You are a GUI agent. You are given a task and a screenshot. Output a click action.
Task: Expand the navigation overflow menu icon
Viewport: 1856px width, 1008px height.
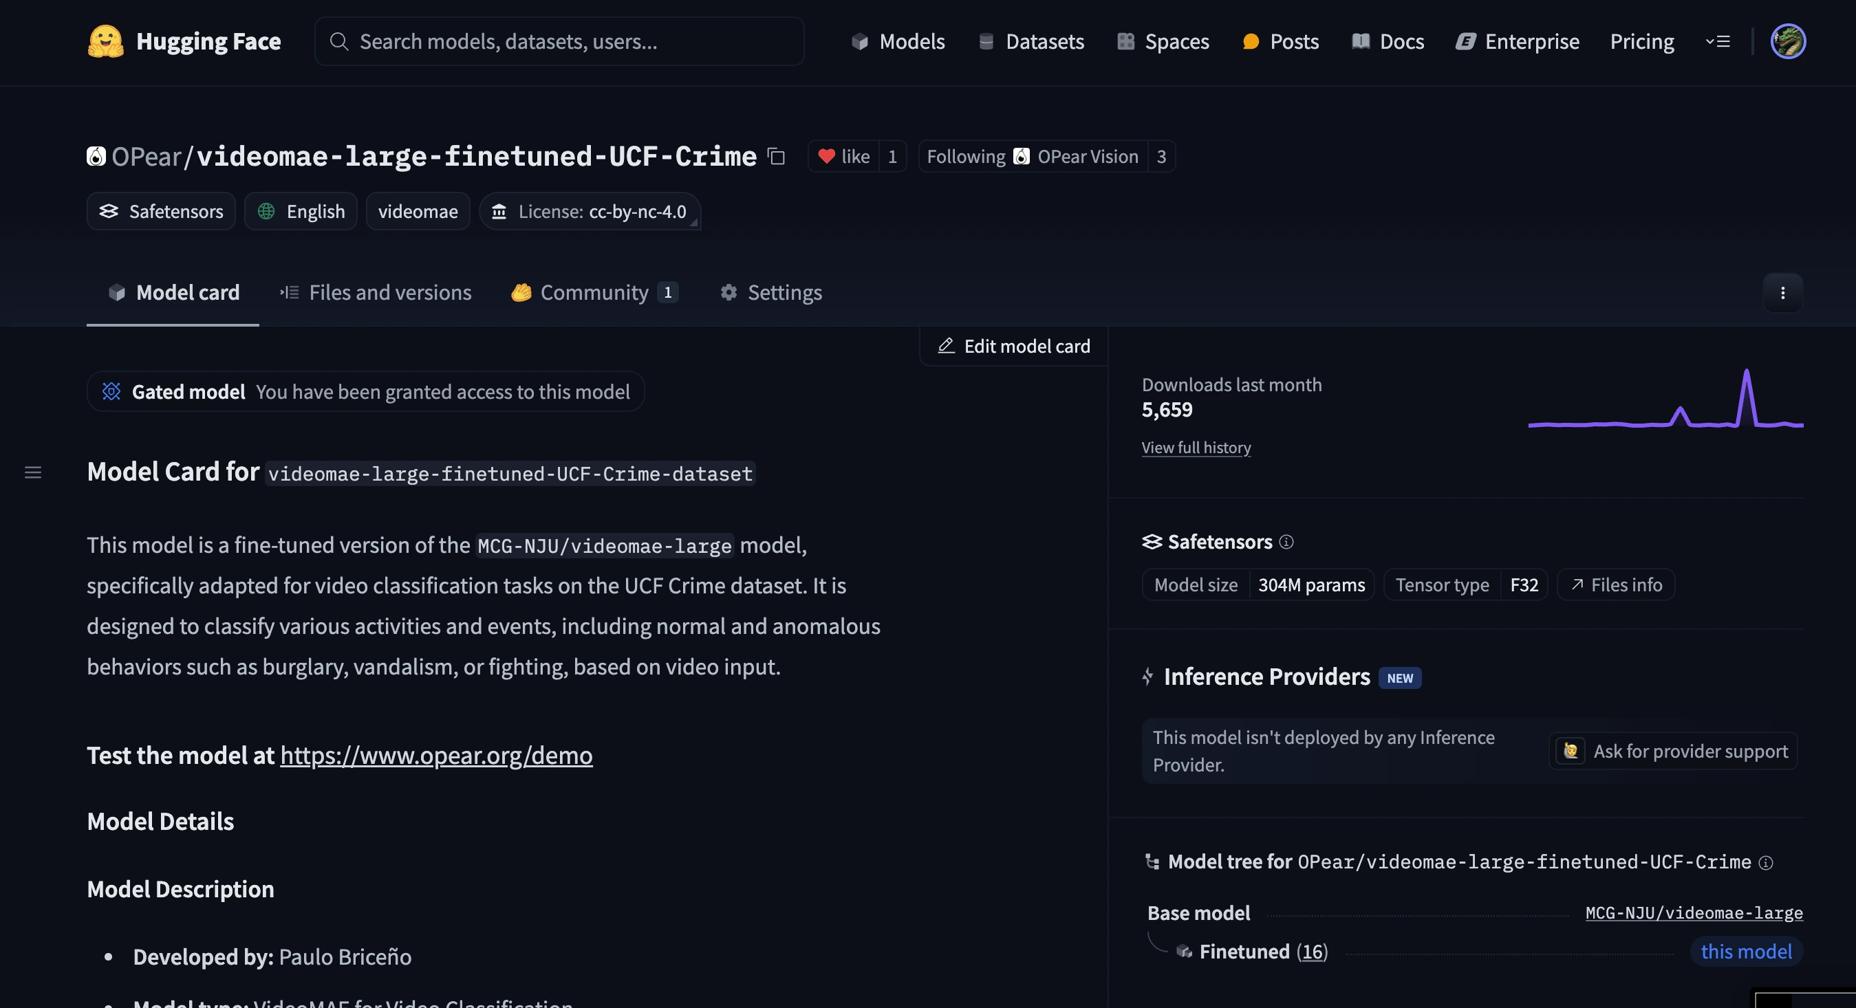coord(1718,42)
